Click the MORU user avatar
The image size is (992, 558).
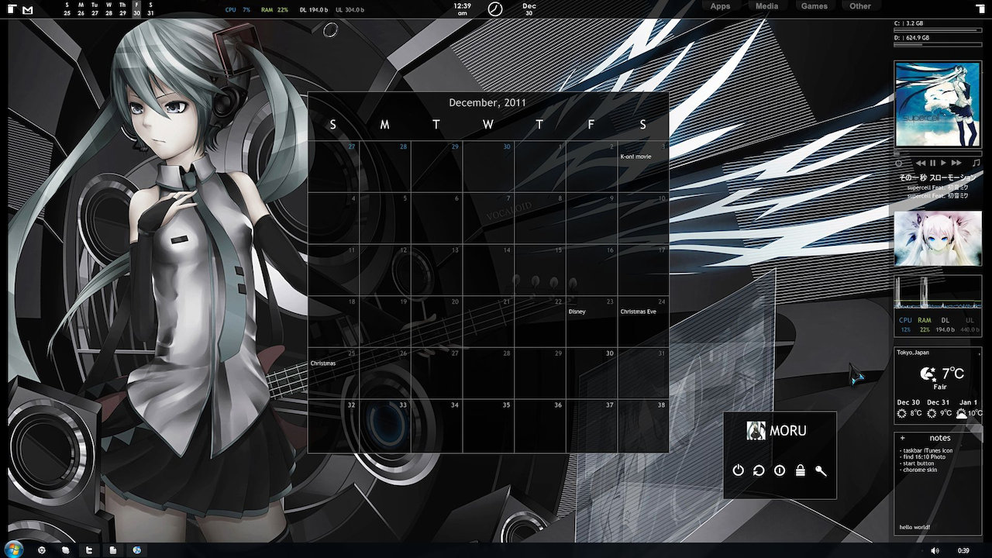(x=756, y=431)
